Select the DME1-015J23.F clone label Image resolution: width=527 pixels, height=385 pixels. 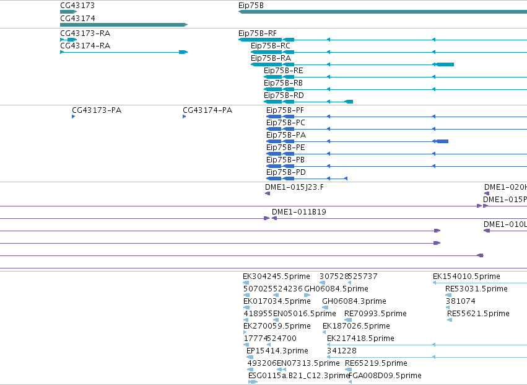tap(294, 187)
